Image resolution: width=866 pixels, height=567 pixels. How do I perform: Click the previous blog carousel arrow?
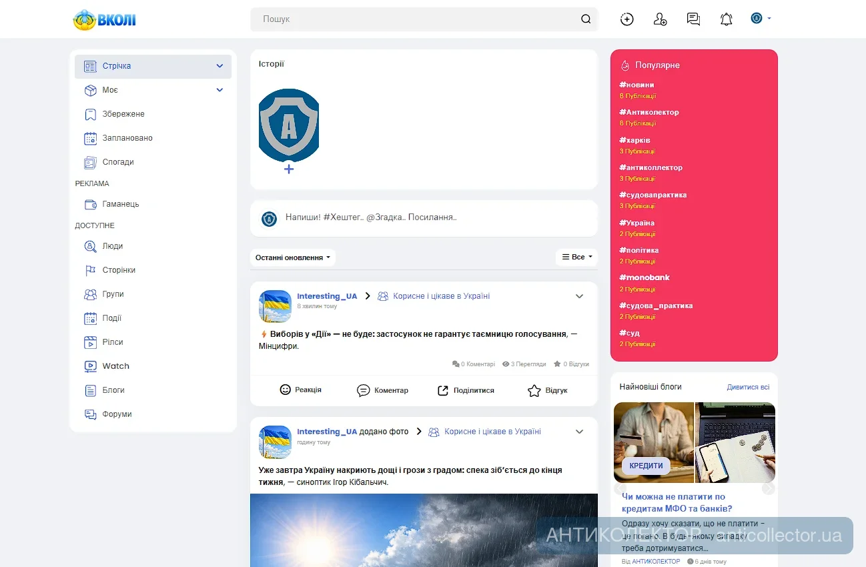pyautogui.click(x=620, y=489)
